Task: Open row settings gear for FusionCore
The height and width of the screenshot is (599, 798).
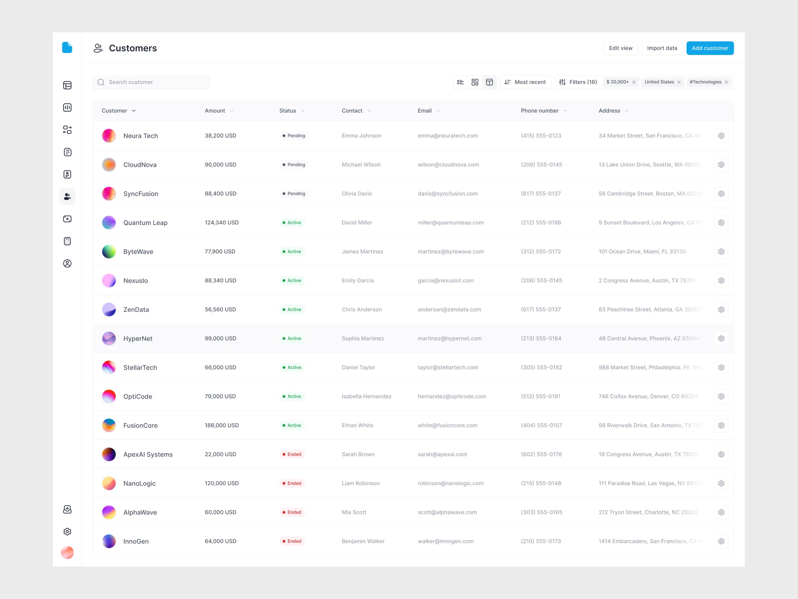Action: coord(721,425)
